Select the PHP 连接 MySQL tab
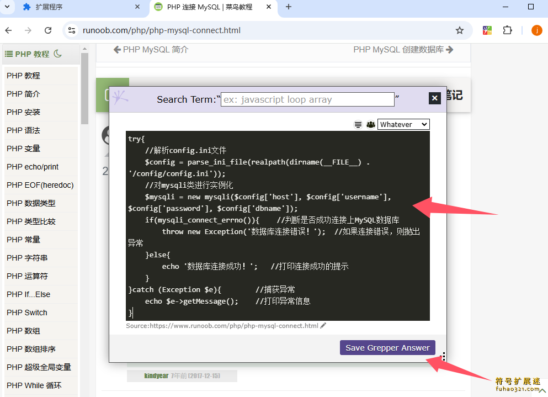548x397 pixels. click(213, 7)
